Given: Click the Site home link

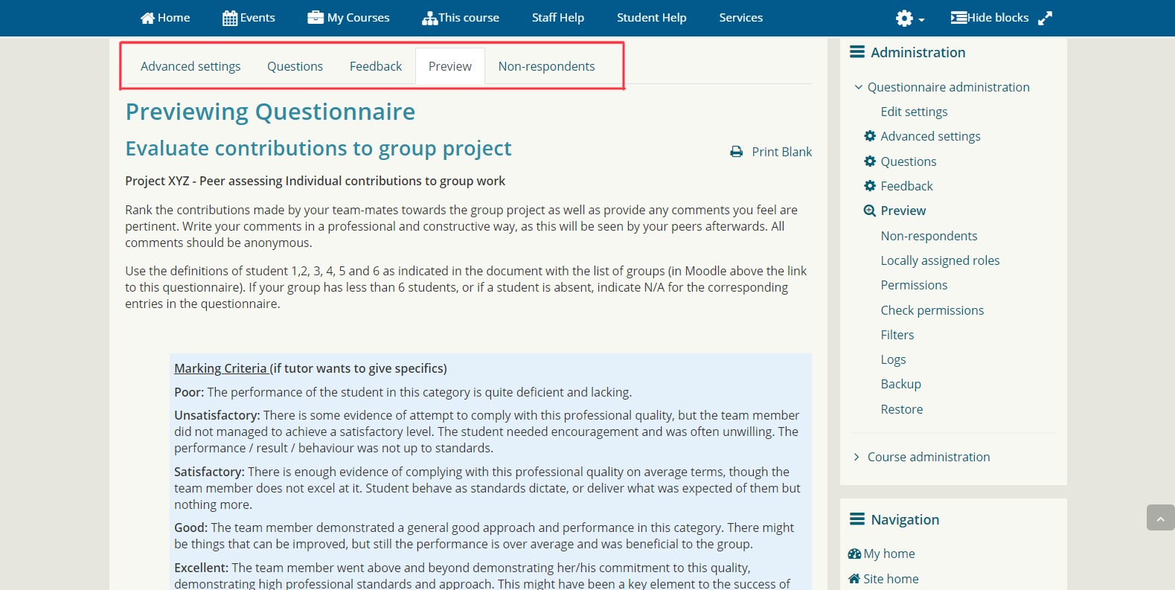Looking at the screenshot, I should [x=891, y=579].
